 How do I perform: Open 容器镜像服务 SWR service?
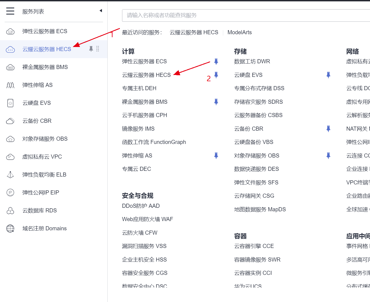point(257,260)
